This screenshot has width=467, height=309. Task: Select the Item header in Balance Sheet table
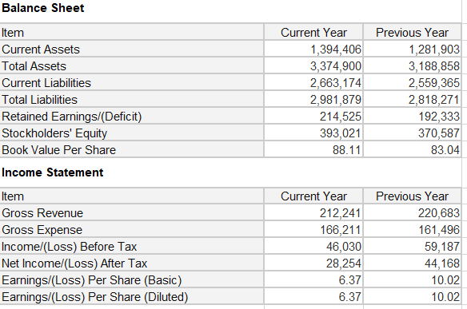click(13, 33)
